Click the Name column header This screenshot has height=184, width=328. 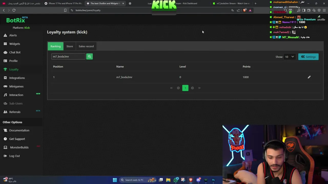point(120,66)
